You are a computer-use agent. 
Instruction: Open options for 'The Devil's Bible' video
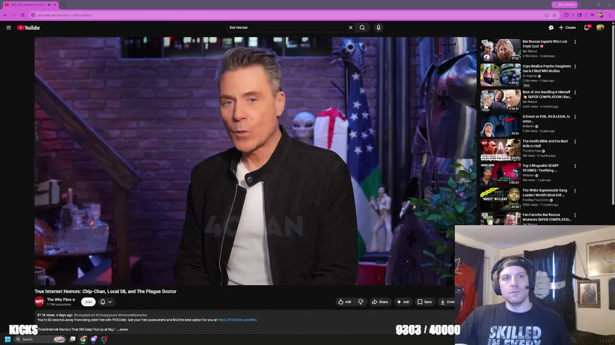coord(575,141)
